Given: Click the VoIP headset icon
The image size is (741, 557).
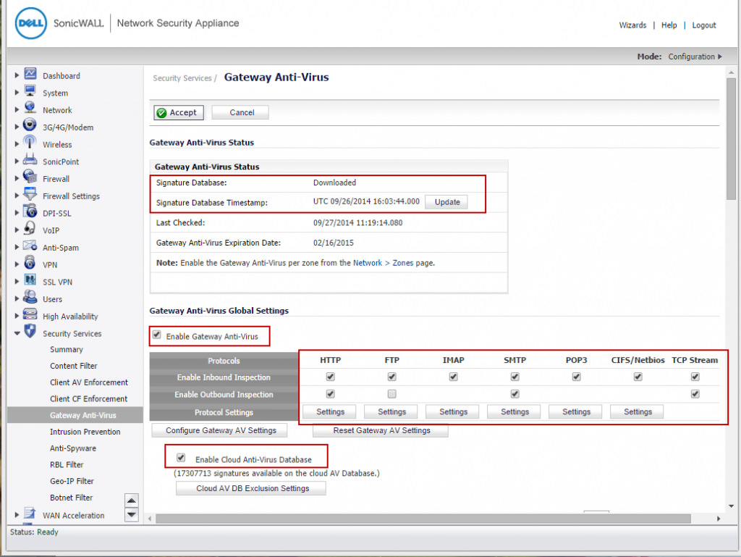Looking at the screenshot, I should pyautogui.click(x=30, y=229).
